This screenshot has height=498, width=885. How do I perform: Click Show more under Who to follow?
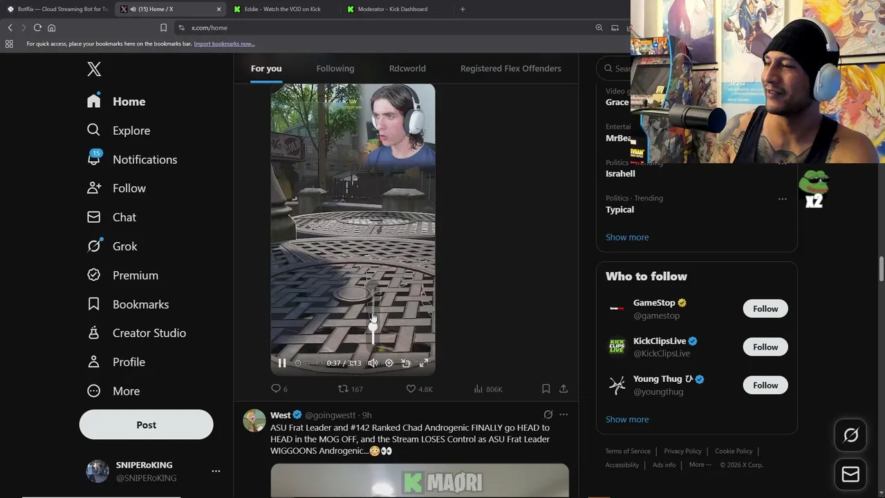coord(627,419)
